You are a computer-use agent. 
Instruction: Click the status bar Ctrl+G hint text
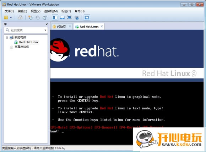point(34,148)
